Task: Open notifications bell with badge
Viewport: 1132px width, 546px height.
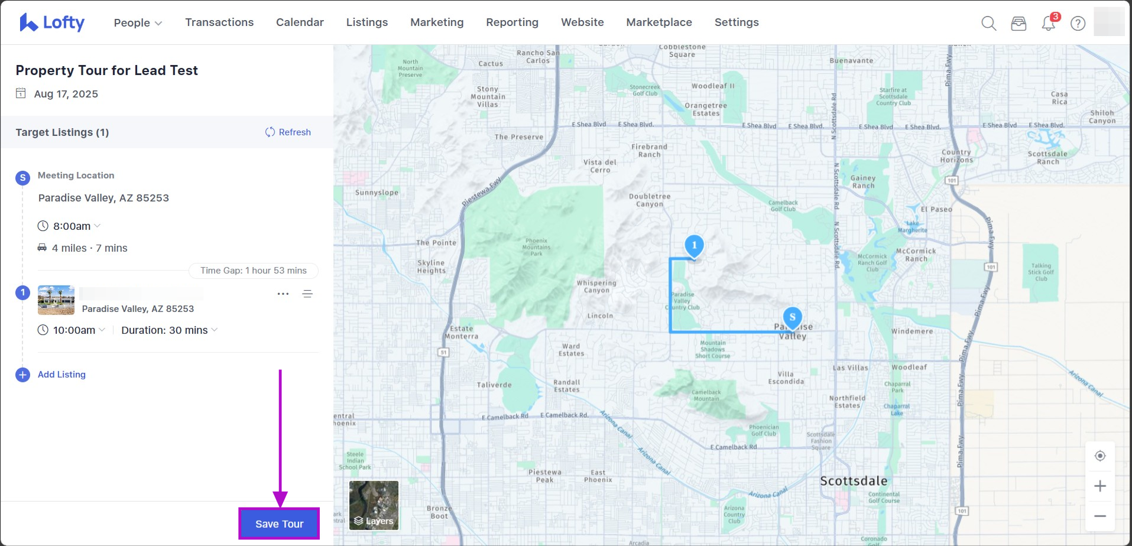Action: (x=1049, y=23)
